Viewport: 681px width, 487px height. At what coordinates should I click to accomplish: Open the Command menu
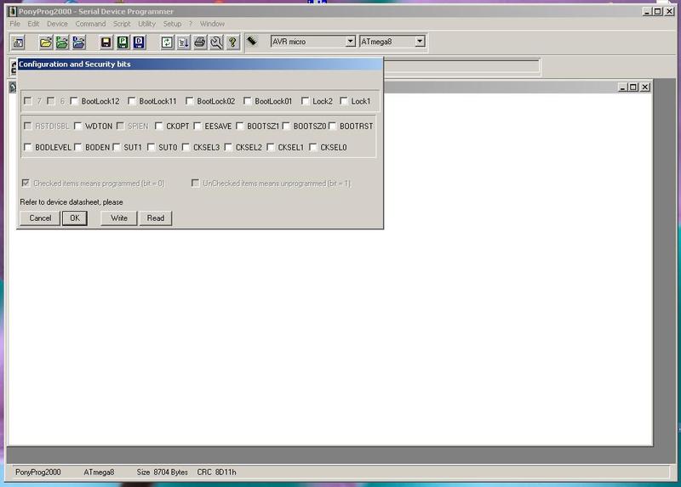click(x=90, y=24)
